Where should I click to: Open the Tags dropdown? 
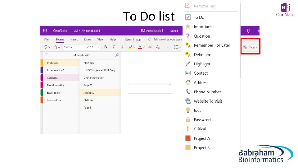(x=250, y=47)
